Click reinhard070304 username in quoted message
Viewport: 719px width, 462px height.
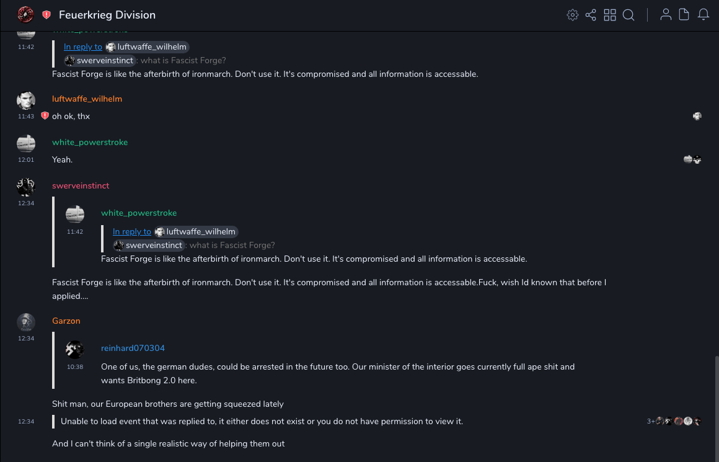click(133, 348)
